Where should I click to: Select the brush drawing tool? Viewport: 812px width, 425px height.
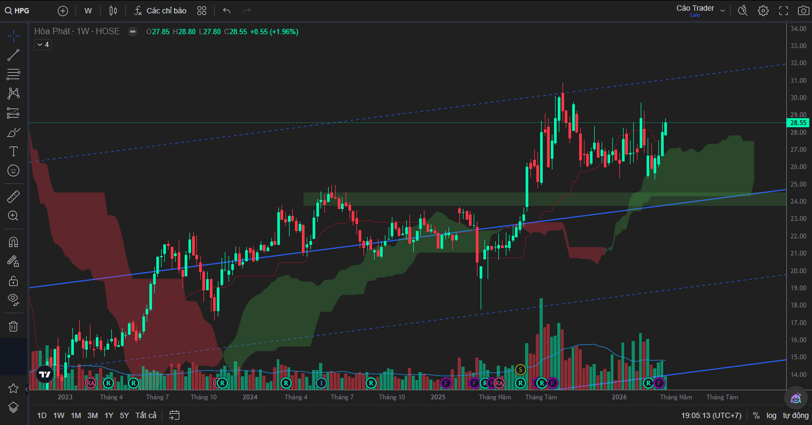[x=13, y=132]
